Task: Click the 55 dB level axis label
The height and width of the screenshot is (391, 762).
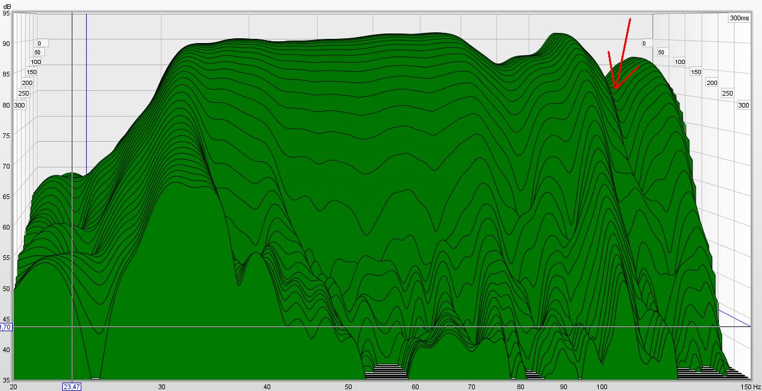Action: coord(7,258)
